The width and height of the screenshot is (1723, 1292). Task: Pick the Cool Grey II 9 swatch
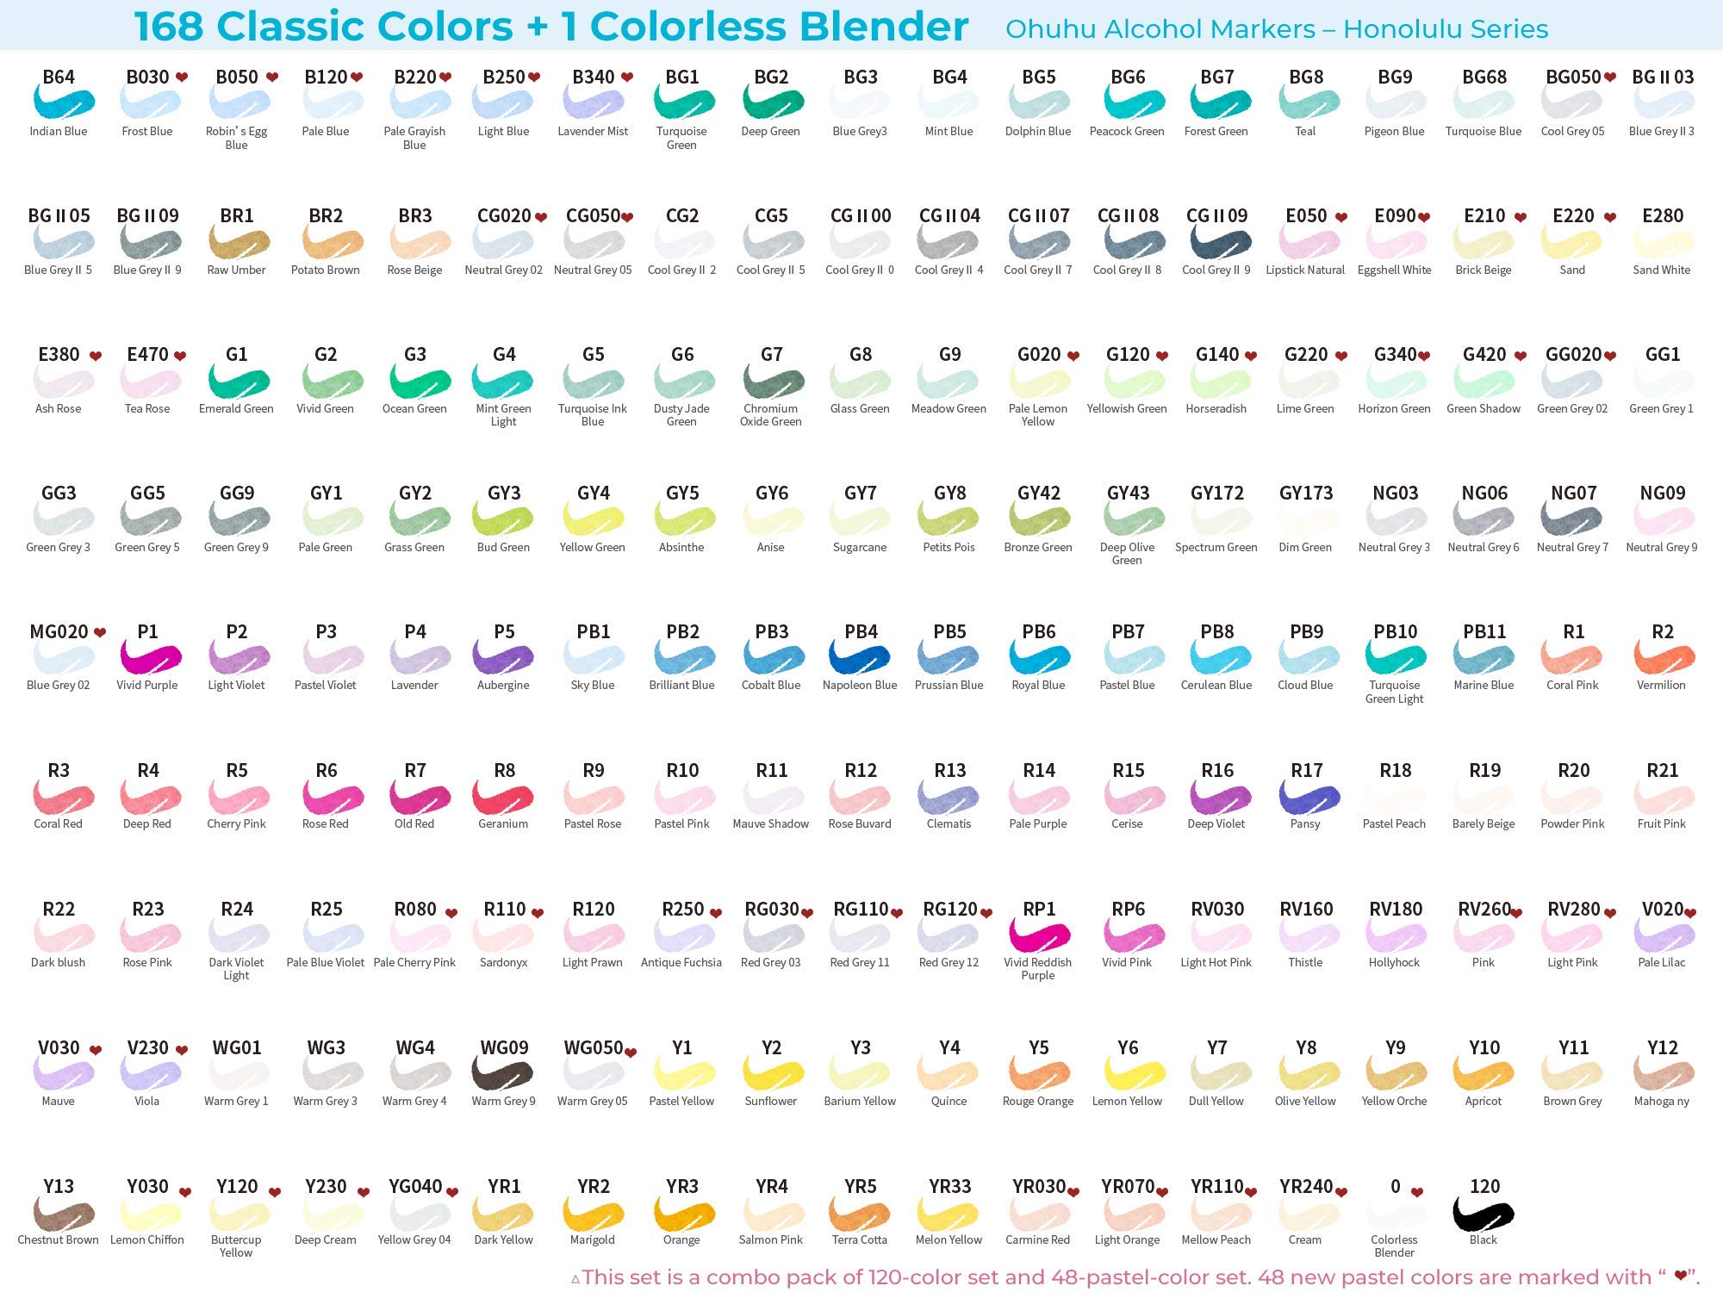click(1221, 242)
